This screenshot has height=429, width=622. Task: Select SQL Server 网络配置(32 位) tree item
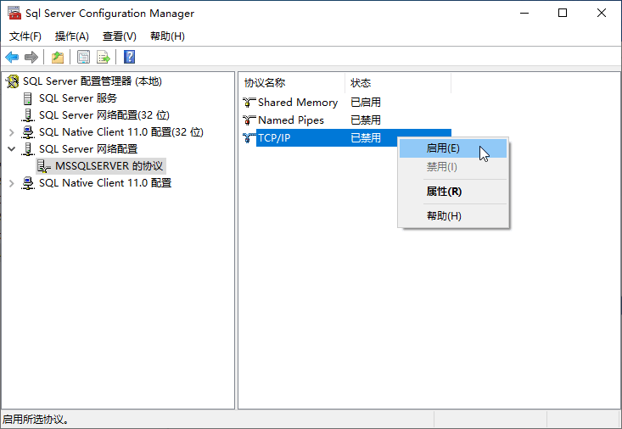tap(104, 115)
